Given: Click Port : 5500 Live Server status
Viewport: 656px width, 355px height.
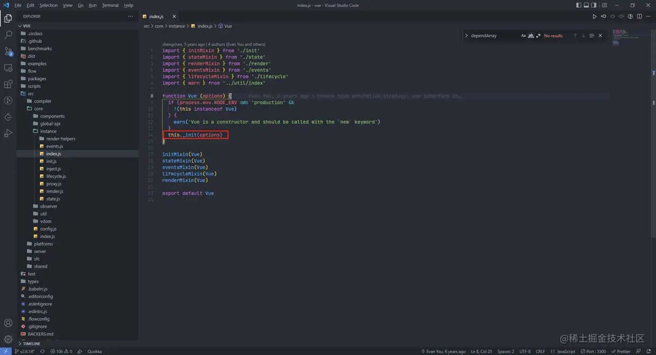Looking at the screenshot, I should (x=593, y=351).
